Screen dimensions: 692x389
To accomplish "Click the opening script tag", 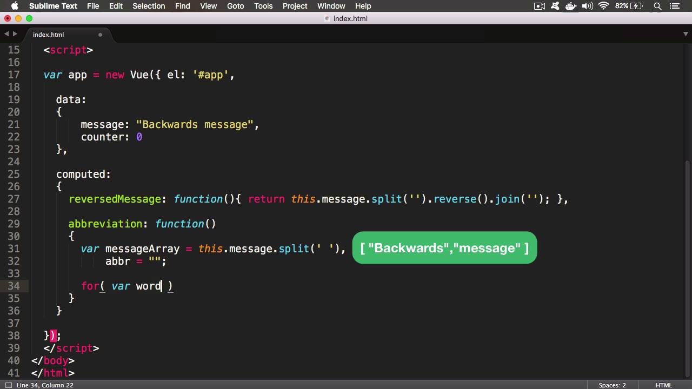I will pos(68,50).
